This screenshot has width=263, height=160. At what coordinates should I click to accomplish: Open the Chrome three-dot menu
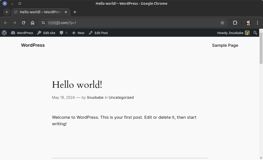pyautogui.click(x=257, y=23)
